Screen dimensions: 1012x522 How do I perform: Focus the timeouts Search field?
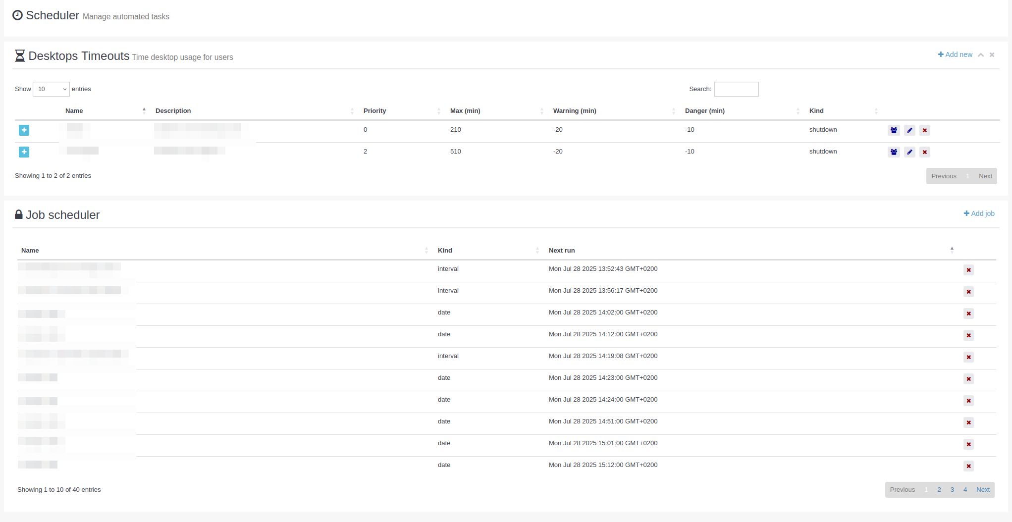pyautogui.click(x=736, y=89)
